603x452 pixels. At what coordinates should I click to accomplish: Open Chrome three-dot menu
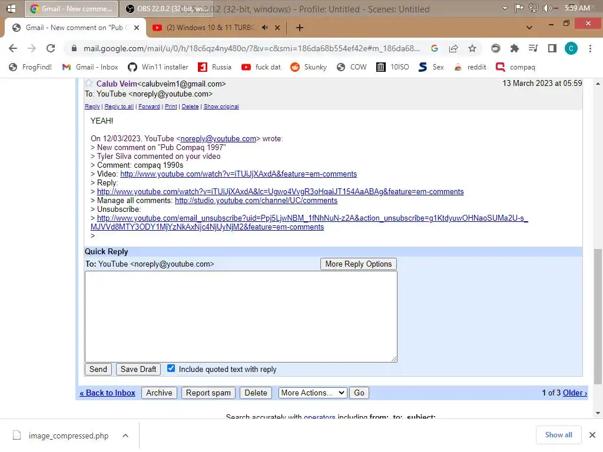(590, 48)
